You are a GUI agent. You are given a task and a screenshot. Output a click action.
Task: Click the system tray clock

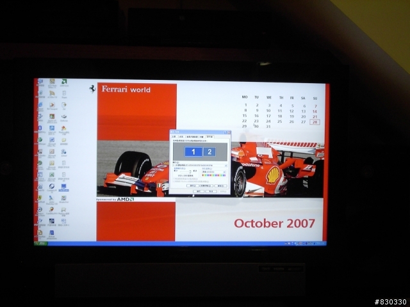tap(320, 243)
